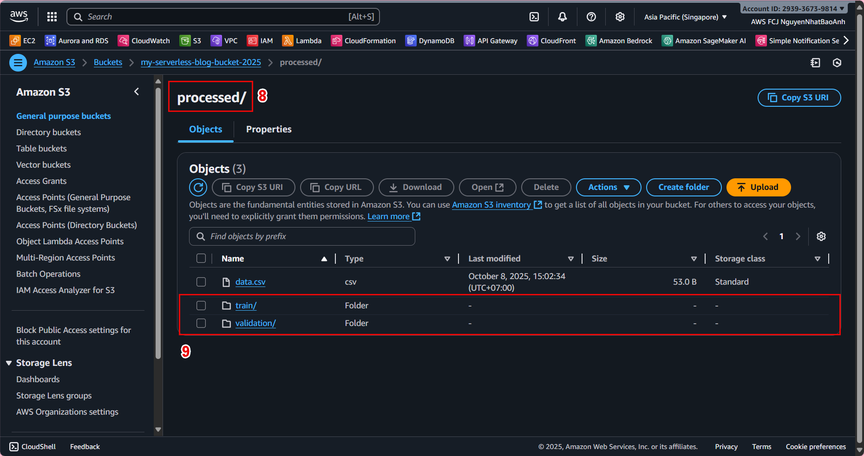Click the AWS console Search box
This screenshot has height=456, width=864.
223,17
